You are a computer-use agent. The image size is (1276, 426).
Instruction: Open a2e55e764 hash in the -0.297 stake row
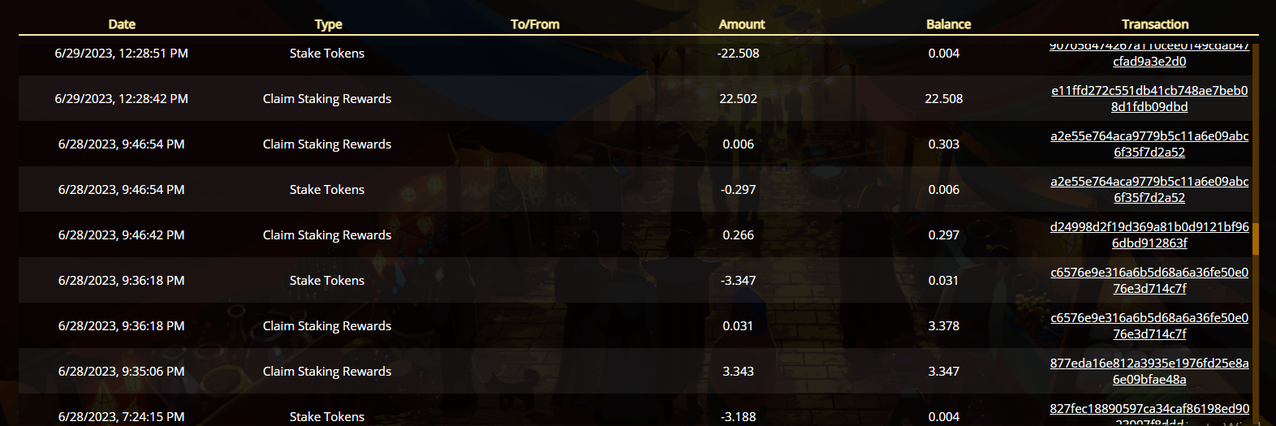[x=1149, y=190]
